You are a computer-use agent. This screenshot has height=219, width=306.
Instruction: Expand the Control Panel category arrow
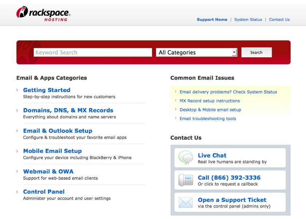point(17,192)
